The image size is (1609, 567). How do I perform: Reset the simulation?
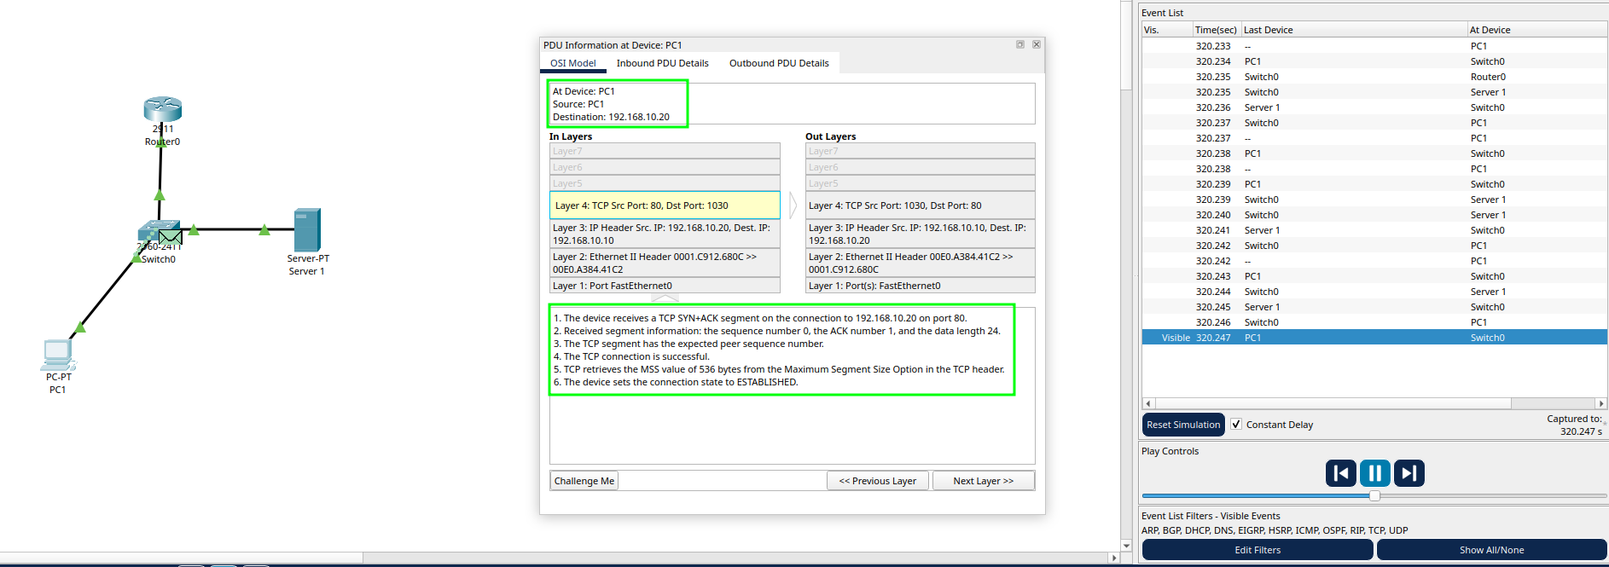pyautogui.click(x=1182, y=425)
